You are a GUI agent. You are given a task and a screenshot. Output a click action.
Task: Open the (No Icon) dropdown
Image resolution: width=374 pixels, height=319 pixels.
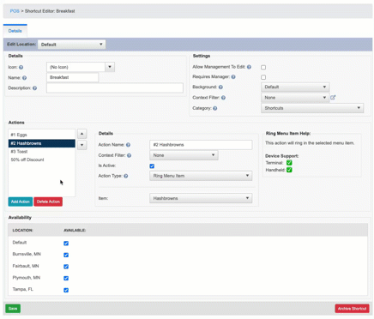81,67
